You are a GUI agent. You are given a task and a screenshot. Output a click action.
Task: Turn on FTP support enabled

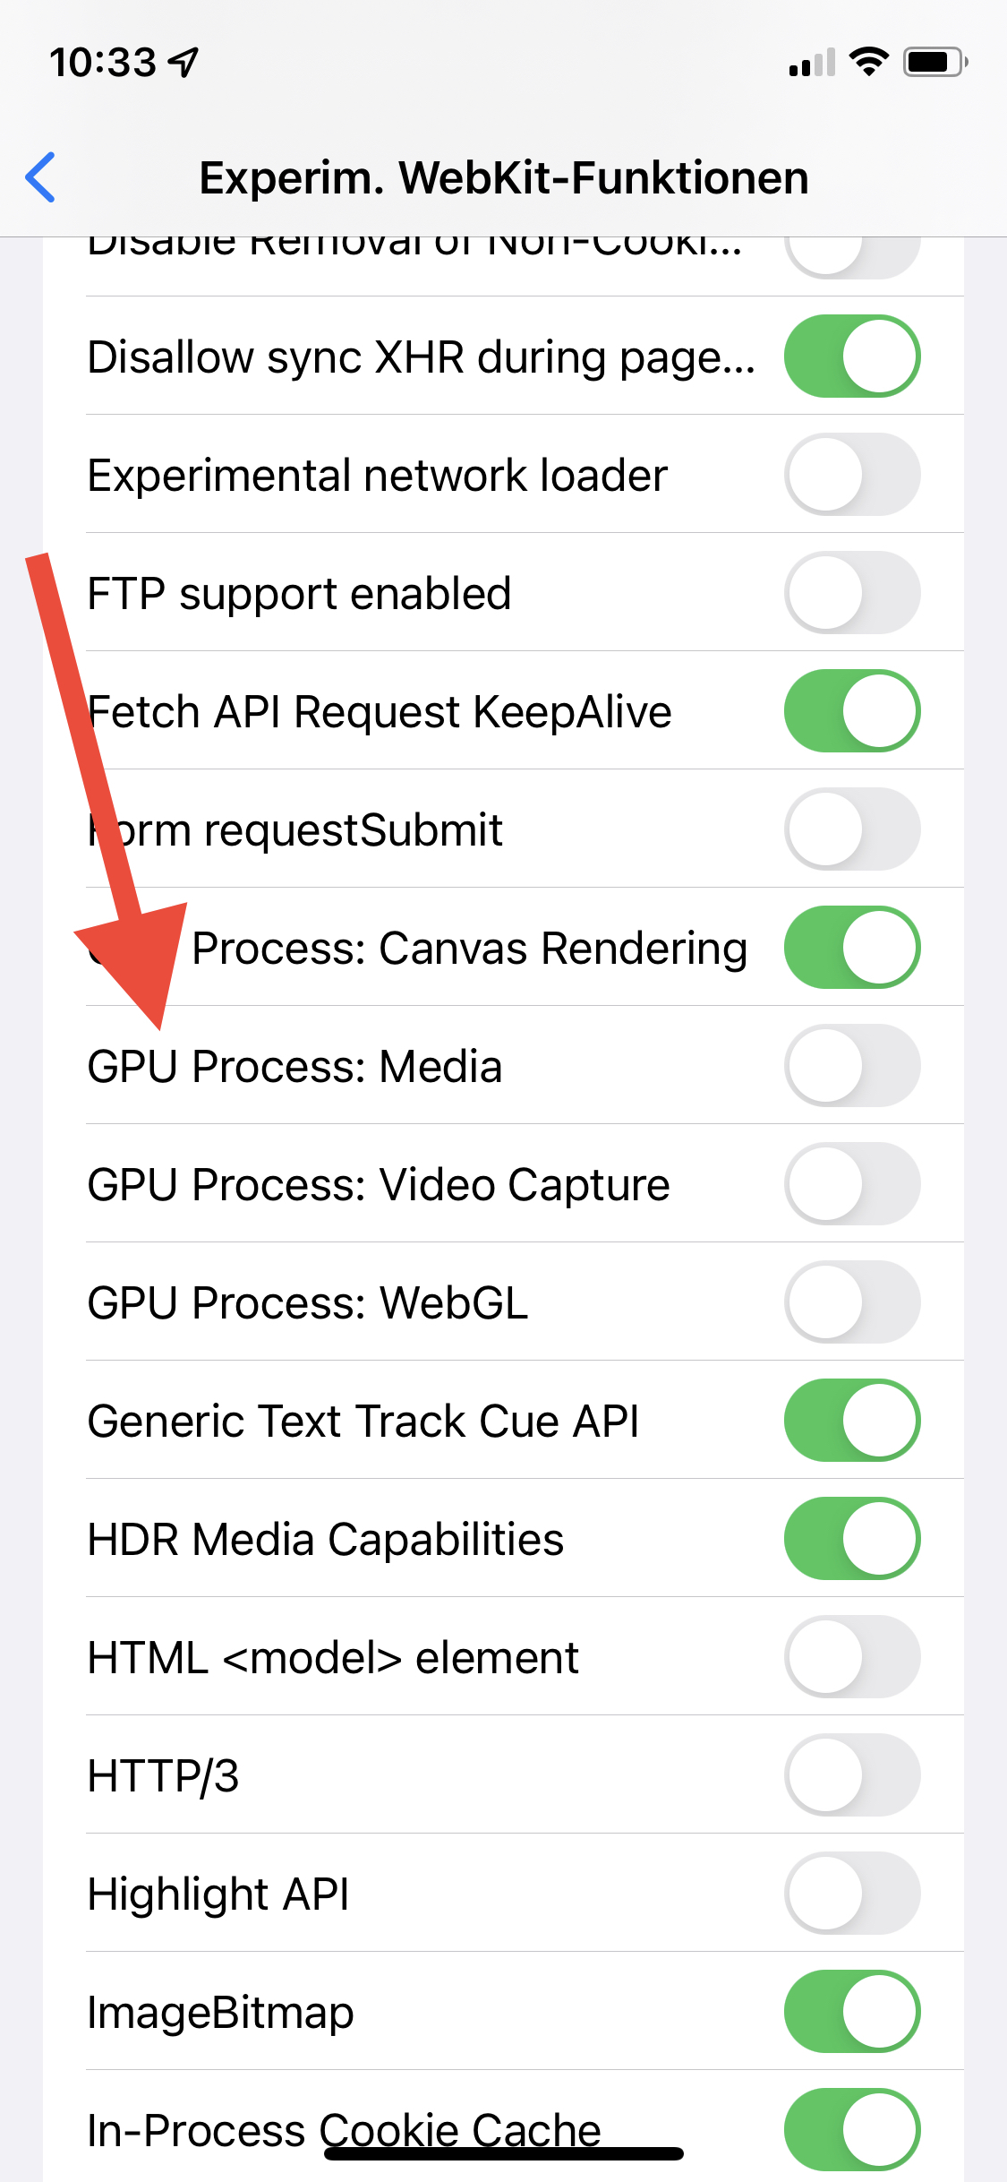(852, 593)
